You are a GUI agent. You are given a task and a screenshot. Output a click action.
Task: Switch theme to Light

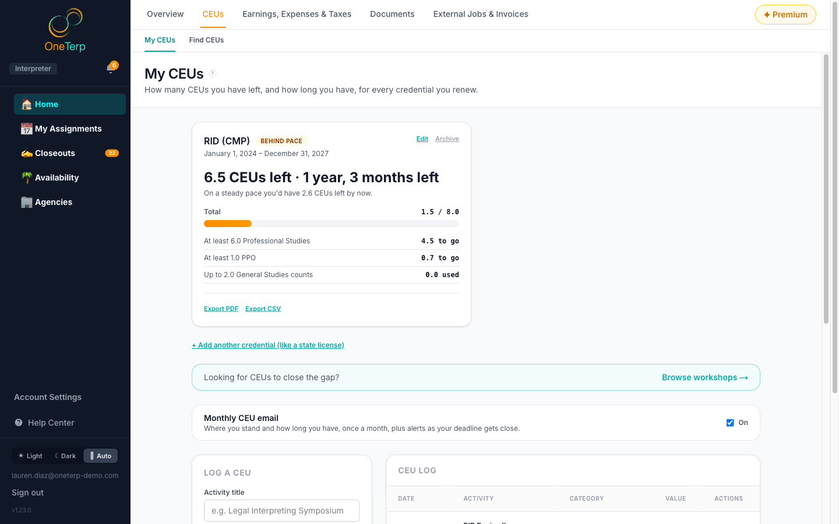pyautogui.click(x=30, y=456)
